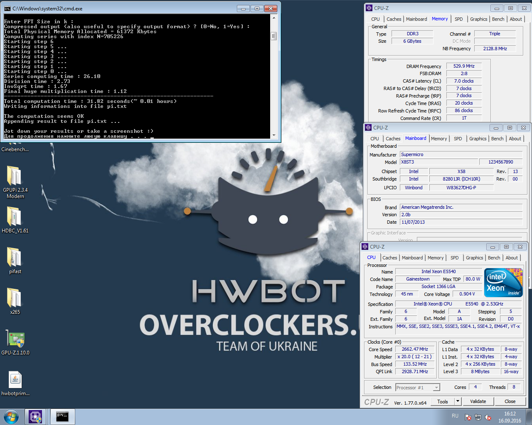Click the CPU-Z CPU window title icon
Image resolution: width=532 pixels, height=425 pixels.
pos(365,247)
